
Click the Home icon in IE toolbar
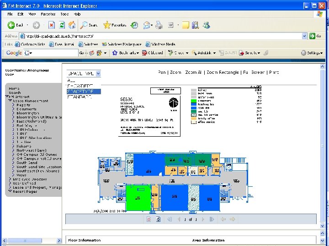point(72,25)
